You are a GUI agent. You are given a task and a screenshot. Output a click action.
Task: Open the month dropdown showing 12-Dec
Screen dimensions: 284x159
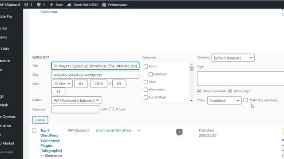[62, 83]
